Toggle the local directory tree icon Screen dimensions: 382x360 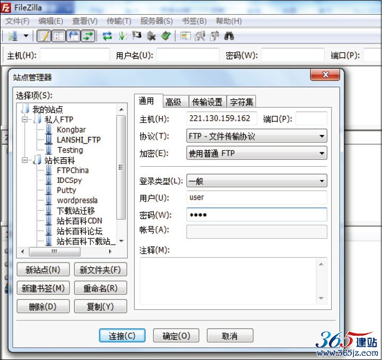58,36
